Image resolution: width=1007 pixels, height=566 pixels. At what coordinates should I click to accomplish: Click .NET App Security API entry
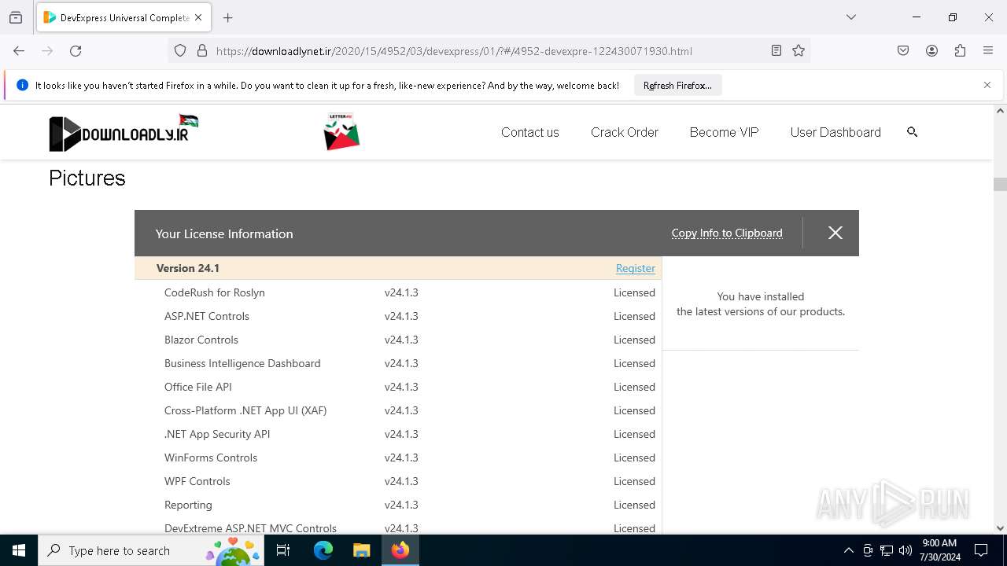[x=217, y=434]
